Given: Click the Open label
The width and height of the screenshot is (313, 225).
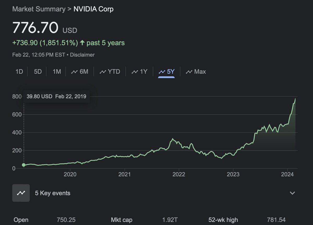Looking at the screenshot, I should pos(21,220).
